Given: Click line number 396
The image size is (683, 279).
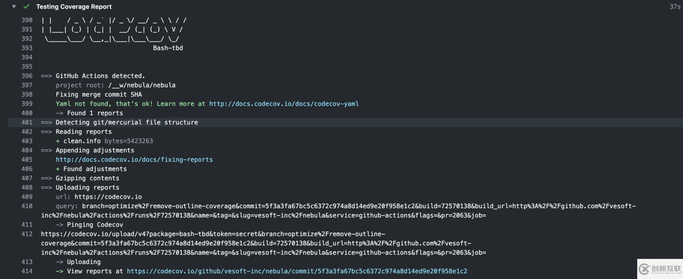Looking at the screenshot, I should click(x=27, y=76).
